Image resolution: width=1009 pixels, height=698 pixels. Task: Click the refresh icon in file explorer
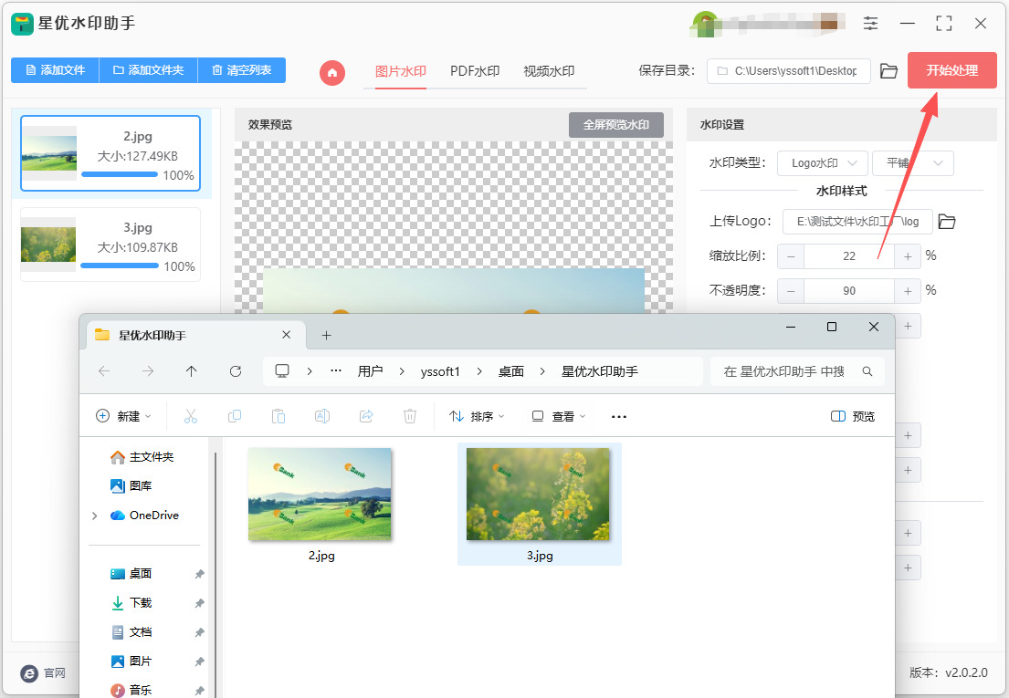[236, 371]
